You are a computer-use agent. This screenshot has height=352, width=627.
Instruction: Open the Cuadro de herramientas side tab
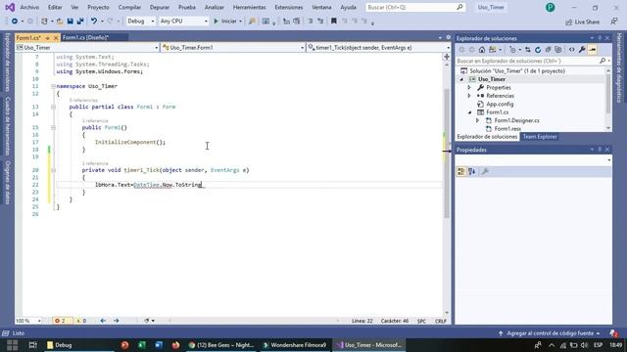[7, 126]
